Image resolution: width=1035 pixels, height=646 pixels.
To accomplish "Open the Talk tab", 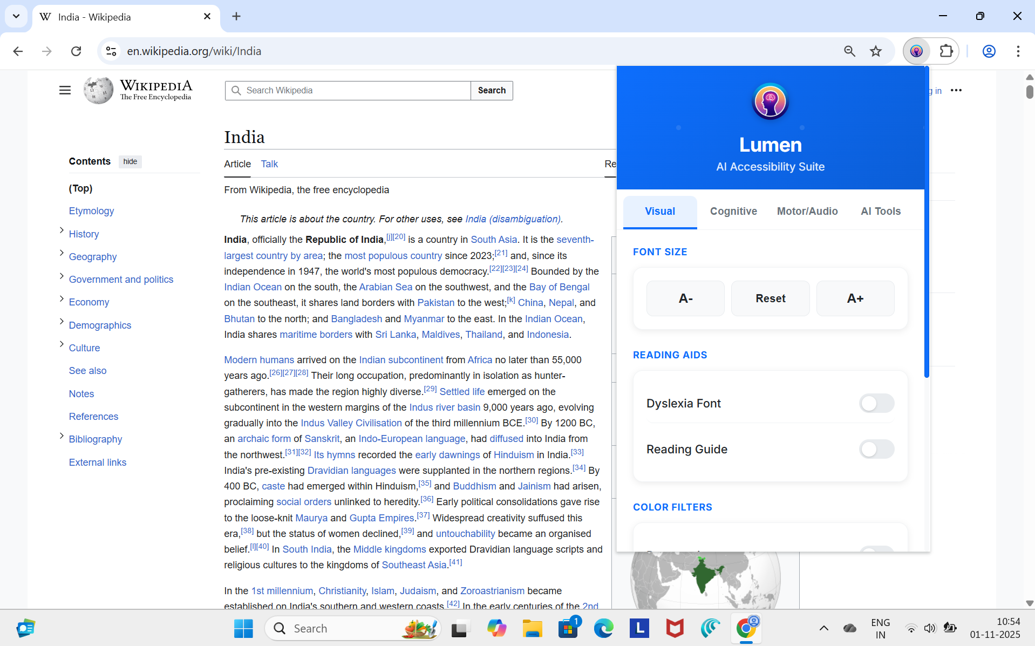I will [269, 164].
